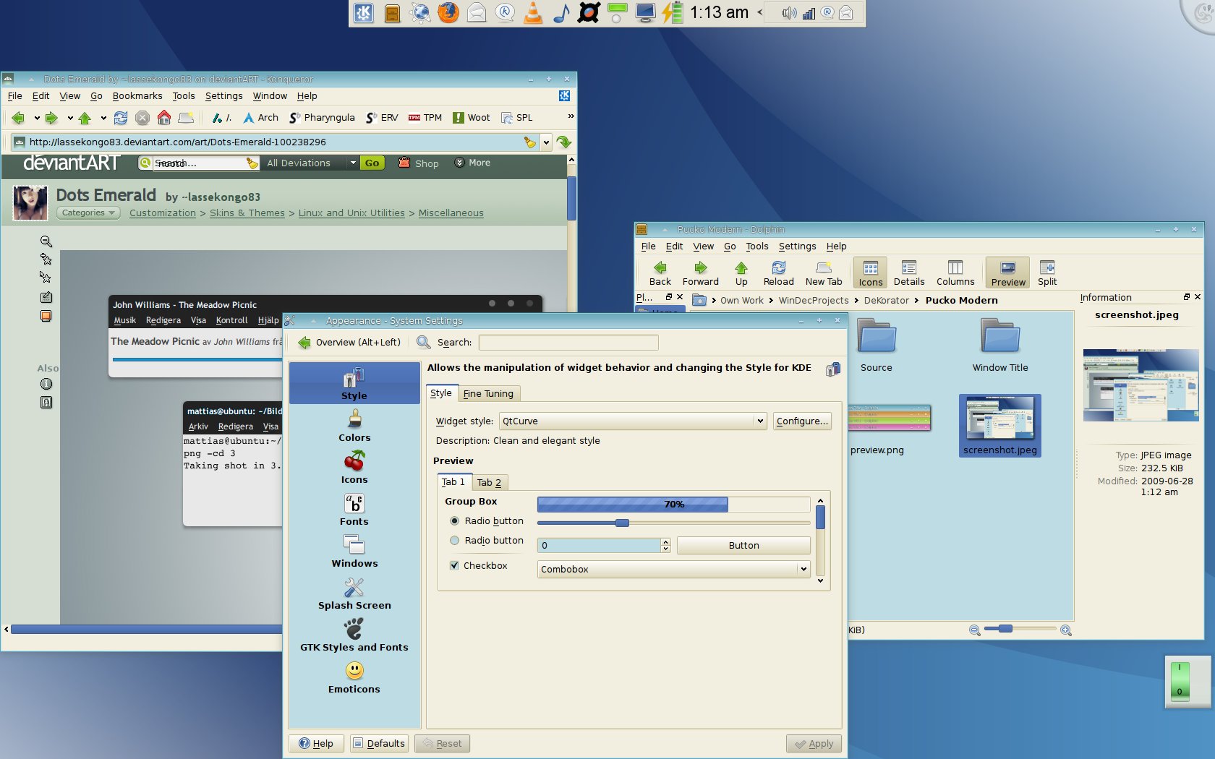Viewport: 1215px width, 759px height.
Task: Click deviantART zoom magnifier icon
Action: pyautogui.click(x=46, y=241)
